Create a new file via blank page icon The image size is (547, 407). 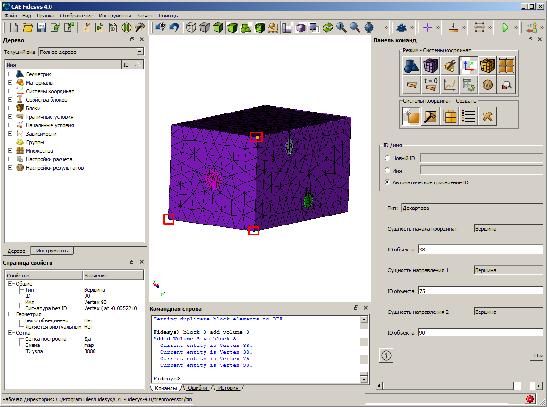pyautogui.click(x=14, y=27)
